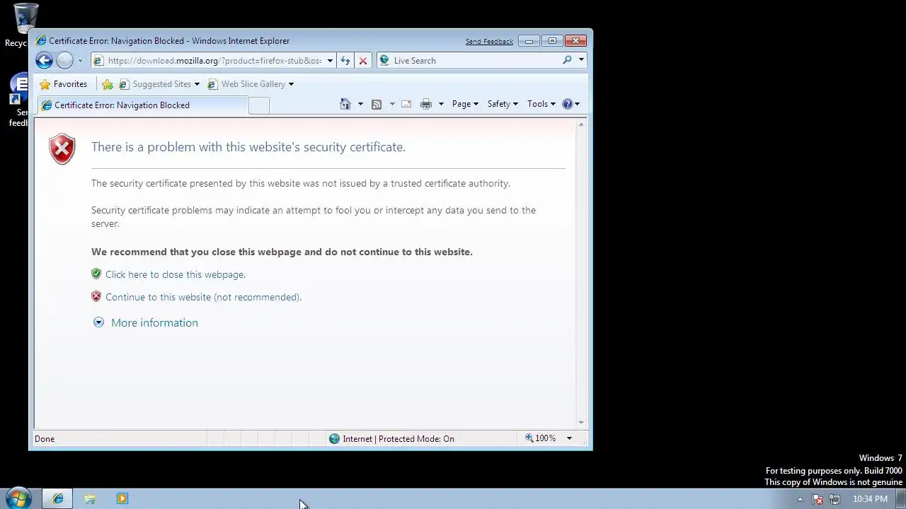This screenshot has width=906, height=509.
Task: Click the Home icon in command bar
Action: tap(345, 104)
